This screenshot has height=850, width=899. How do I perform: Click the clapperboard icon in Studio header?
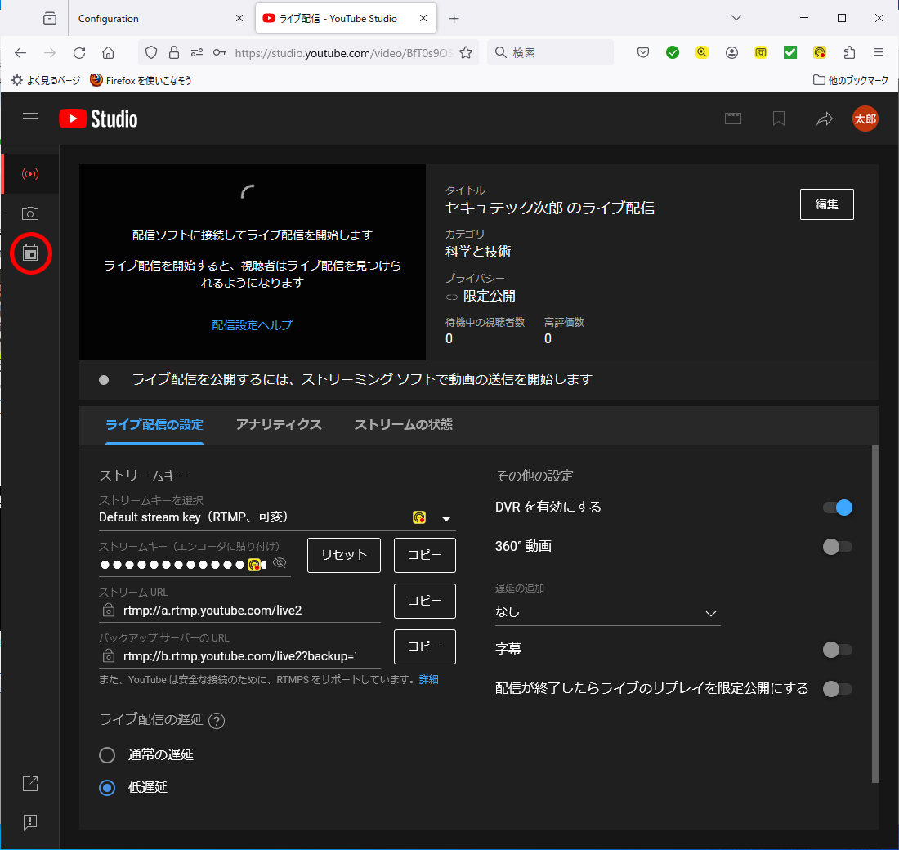pyautogui.click(x=733, y=119)
